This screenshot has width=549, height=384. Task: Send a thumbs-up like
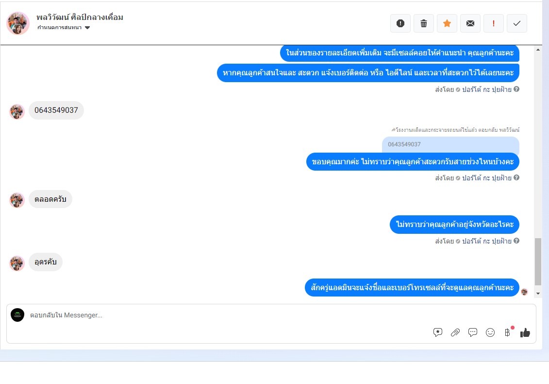point(525,332)
